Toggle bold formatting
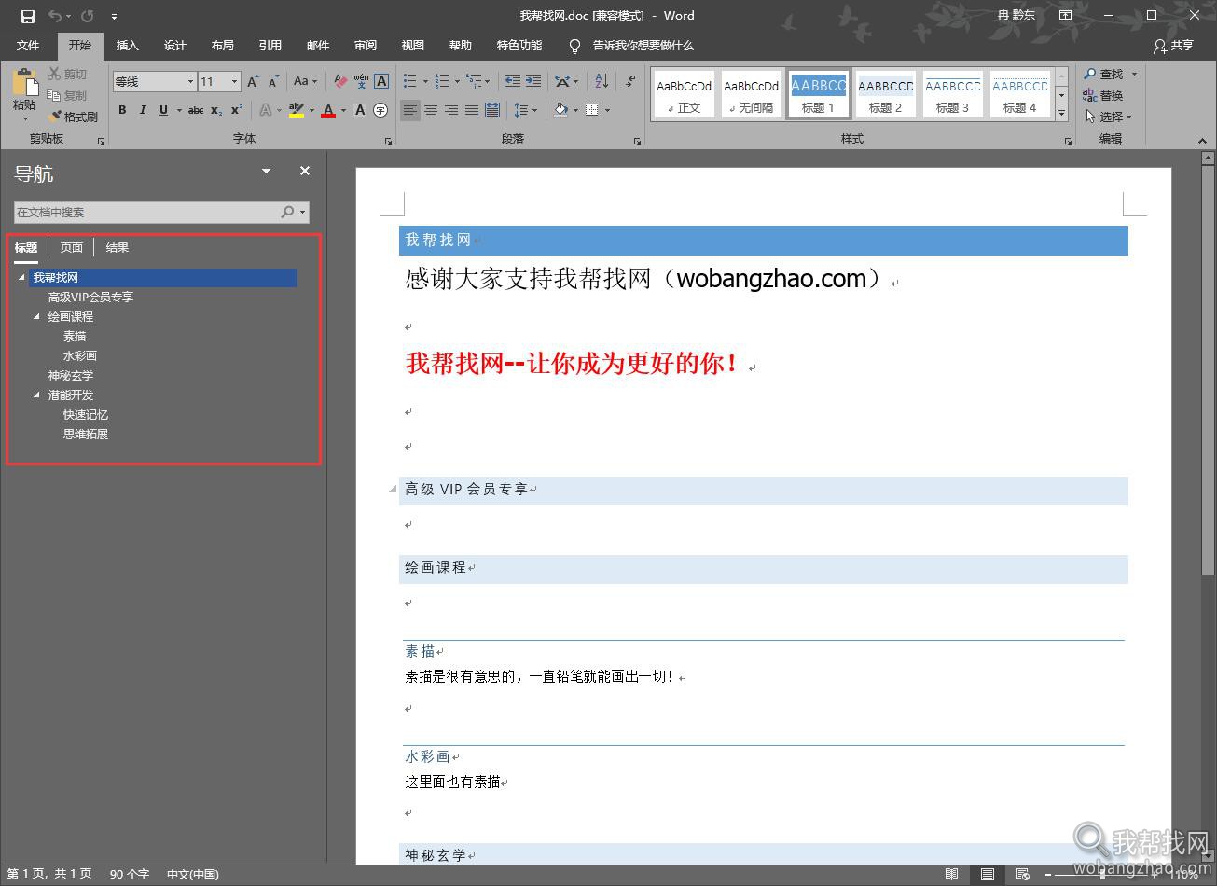 pos(122,110)
